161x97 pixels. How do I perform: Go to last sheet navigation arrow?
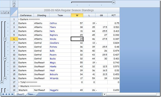tap(12, 94)
